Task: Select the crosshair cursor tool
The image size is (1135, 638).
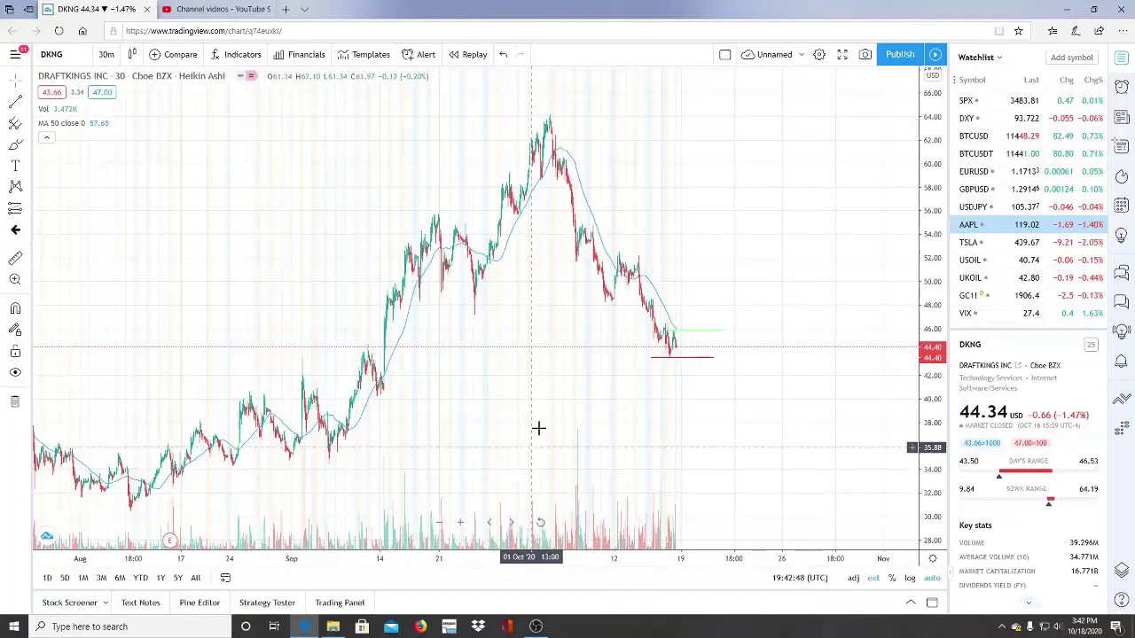Action: (15, 81)
